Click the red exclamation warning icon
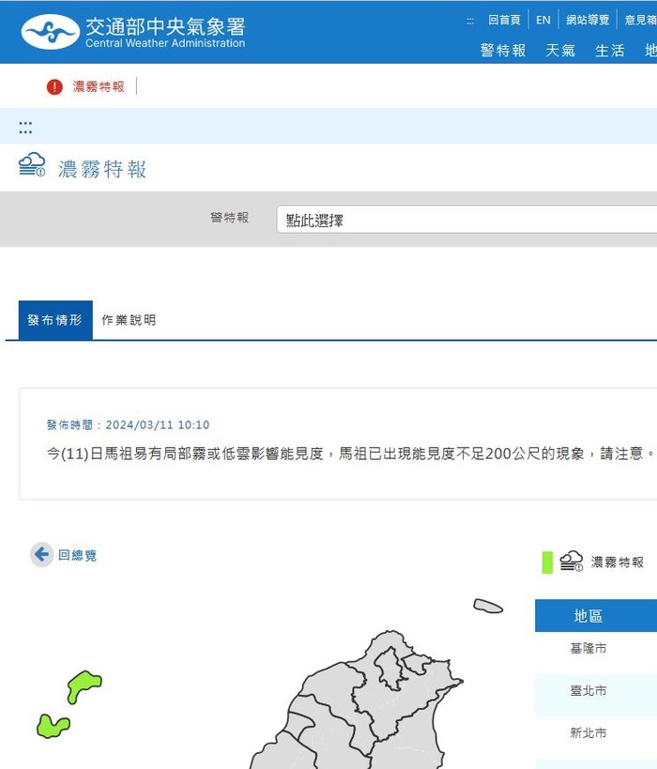657x769 pixels. click(54, 86)
